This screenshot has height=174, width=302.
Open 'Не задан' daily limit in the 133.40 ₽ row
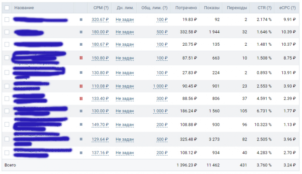click(x=125, y=99)
